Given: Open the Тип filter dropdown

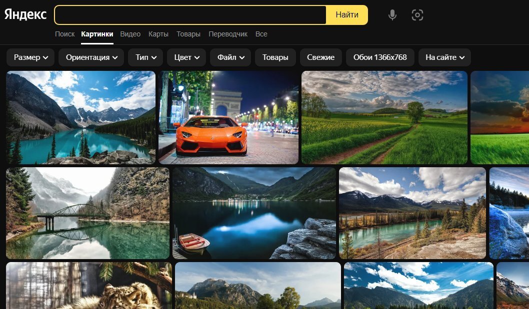Looking at the screenshot, I should pos(145,57).
